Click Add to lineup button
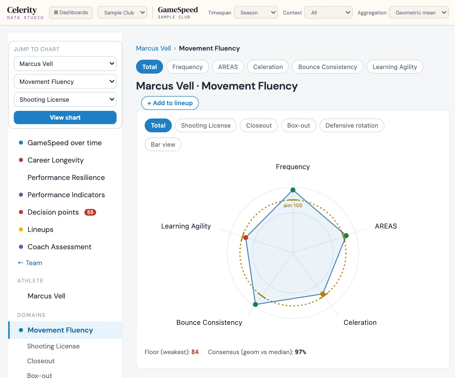 170,103
